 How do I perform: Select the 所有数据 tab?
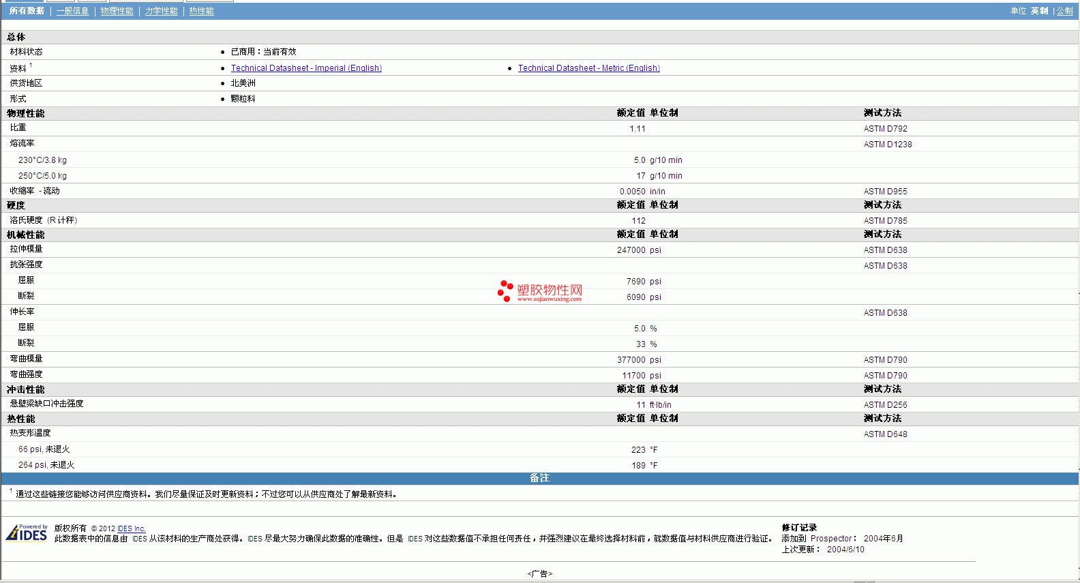[27, 11]
